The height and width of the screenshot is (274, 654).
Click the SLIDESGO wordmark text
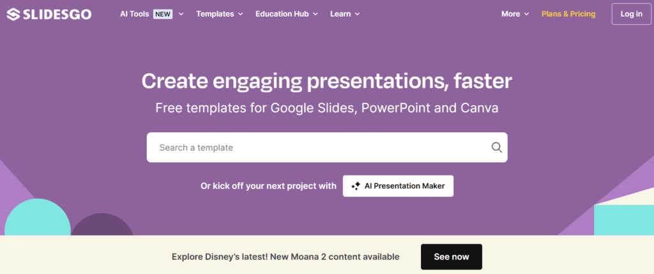pyautogui.click(x=57, y=14)
